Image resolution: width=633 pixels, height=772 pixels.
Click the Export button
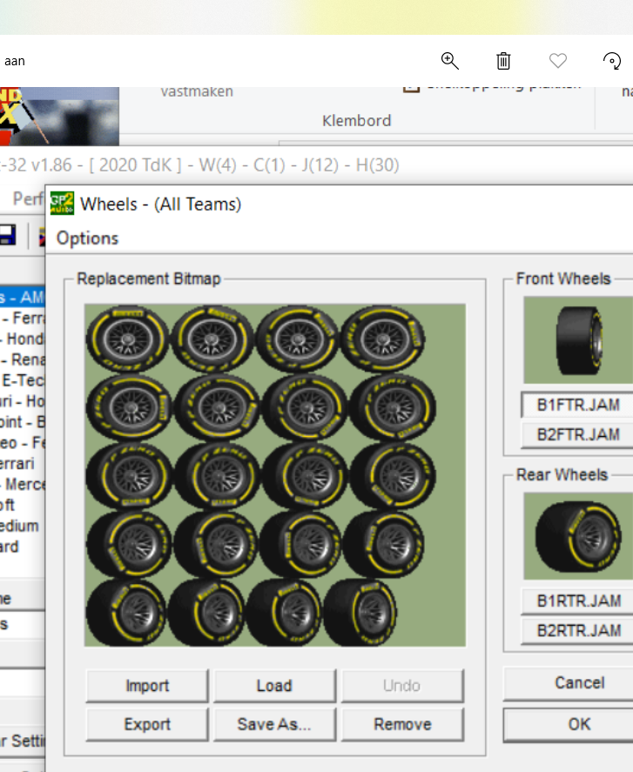pos(147,724)
